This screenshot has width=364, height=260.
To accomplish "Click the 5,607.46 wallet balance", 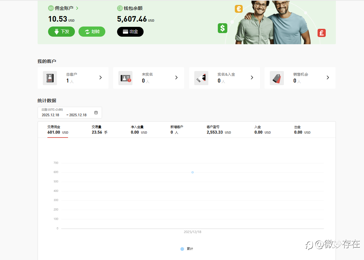I will coord(132,19).
